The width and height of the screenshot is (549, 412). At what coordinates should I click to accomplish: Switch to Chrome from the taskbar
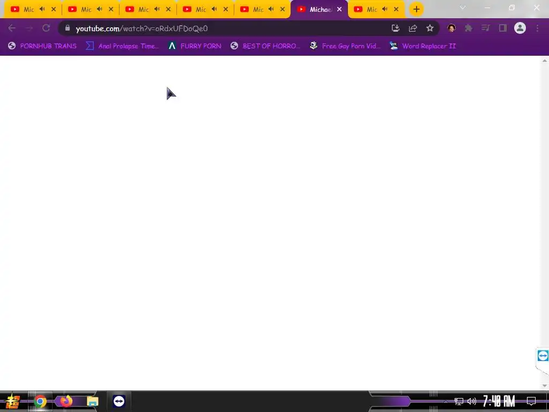[x=40, y=401]
